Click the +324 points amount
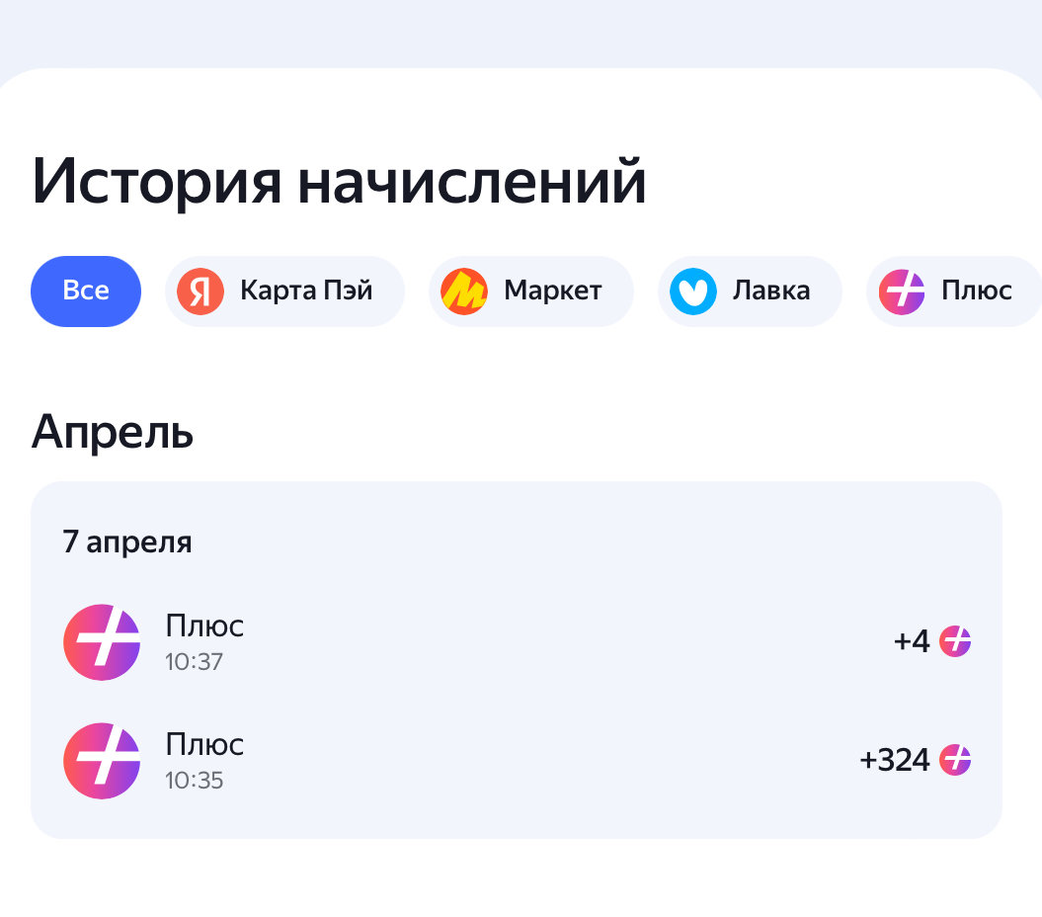Image resolution: width=1042 pixels, height=917 pixels. click(x=895, y=760)
